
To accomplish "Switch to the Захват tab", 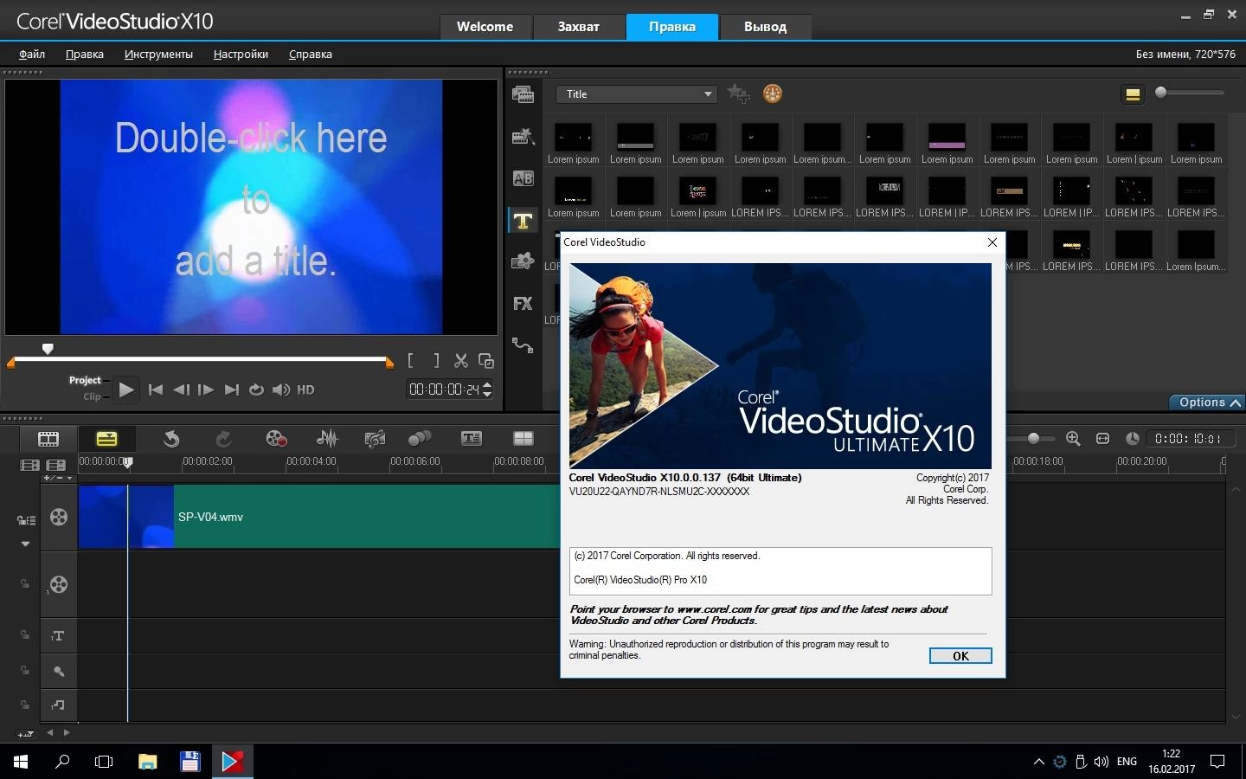I will click(x=578, y=27).
